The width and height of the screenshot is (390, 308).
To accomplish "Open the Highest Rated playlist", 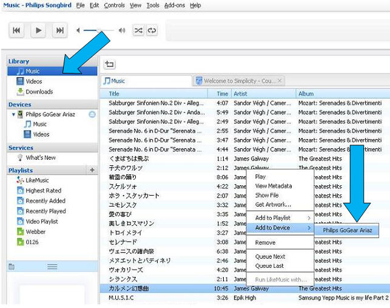I will (43, 191).
